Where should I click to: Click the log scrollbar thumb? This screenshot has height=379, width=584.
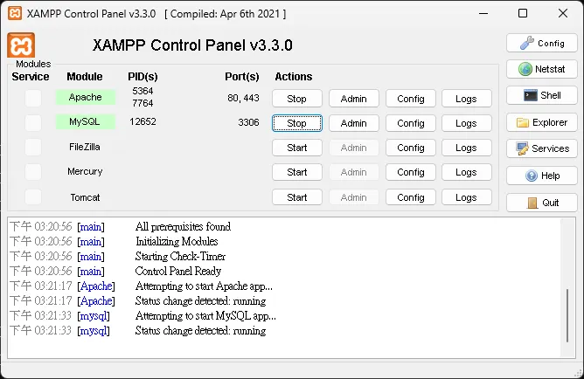click(567, 315)
